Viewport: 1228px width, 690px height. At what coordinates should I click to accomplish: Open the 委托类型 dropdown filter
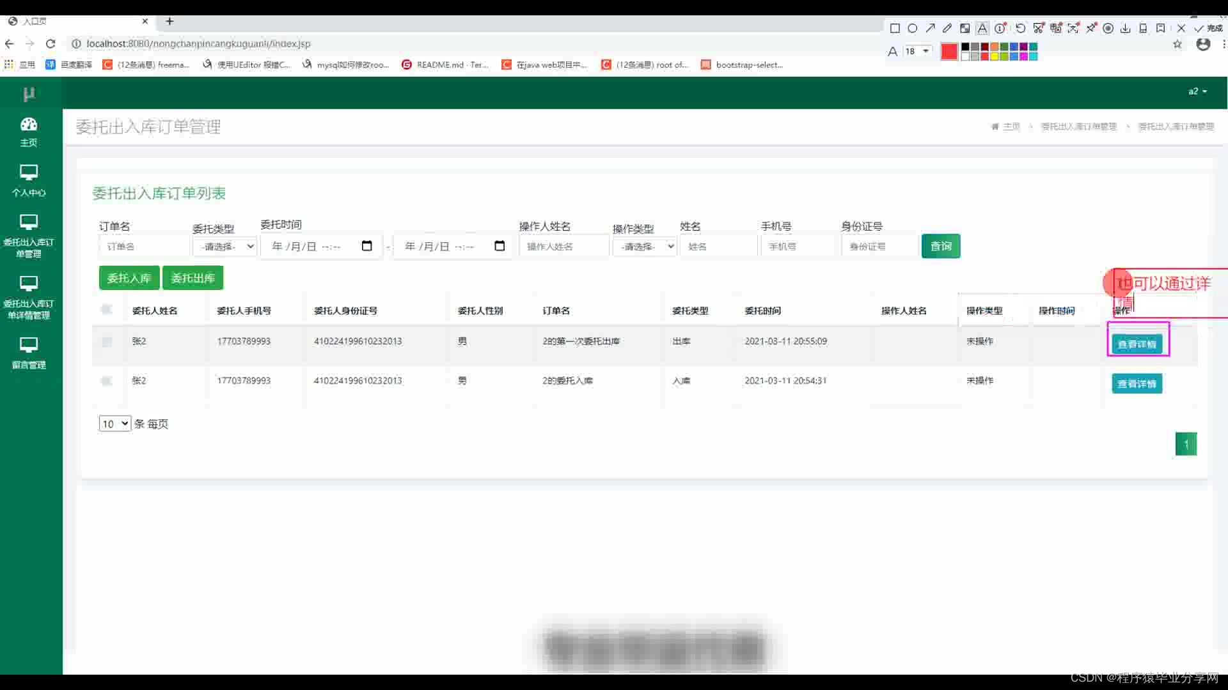pos(225,247)
